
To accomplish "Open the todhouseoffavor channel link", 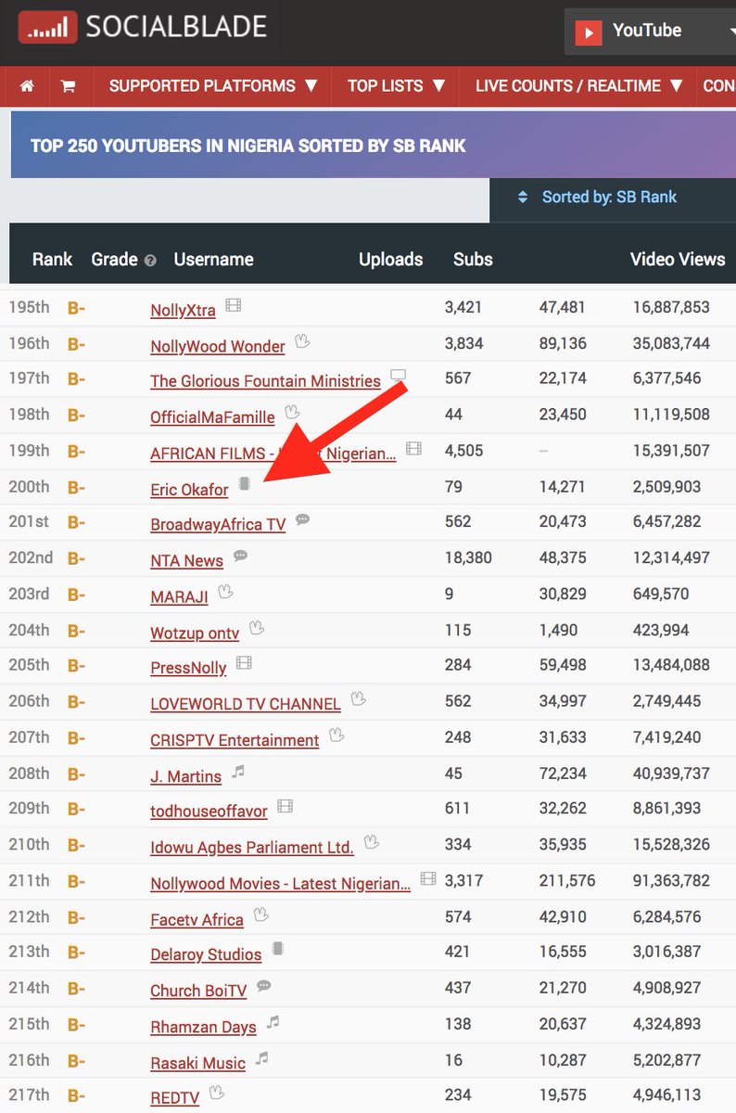I will (209, 812).
